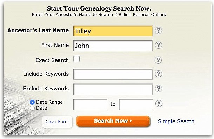Click the Search Now button
Screen dimensions: 214x139
click(x=113, y=121)
